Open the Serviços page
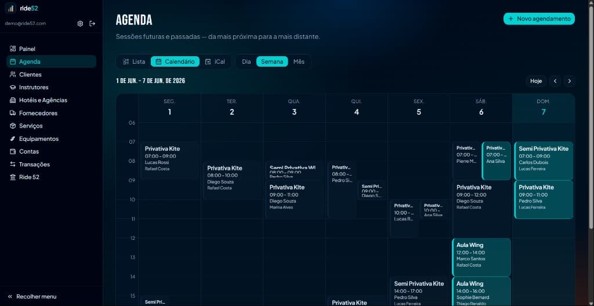Viewport: 594px width, 306px height. 51,126
